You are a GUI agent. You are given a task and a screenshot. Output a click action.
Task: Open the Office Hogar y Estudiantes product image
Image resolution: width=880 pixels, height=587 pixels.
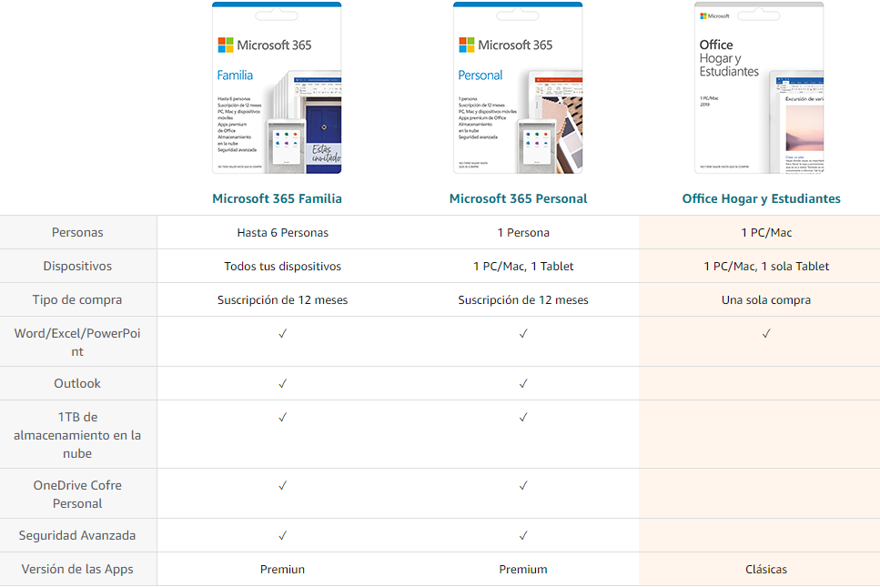click(x=759, y=87)
